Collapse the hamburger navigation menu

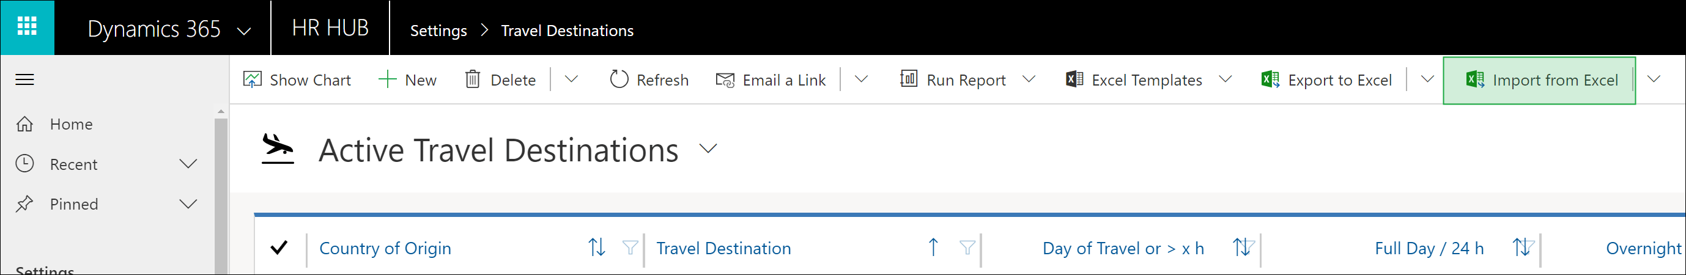point(25,80)
